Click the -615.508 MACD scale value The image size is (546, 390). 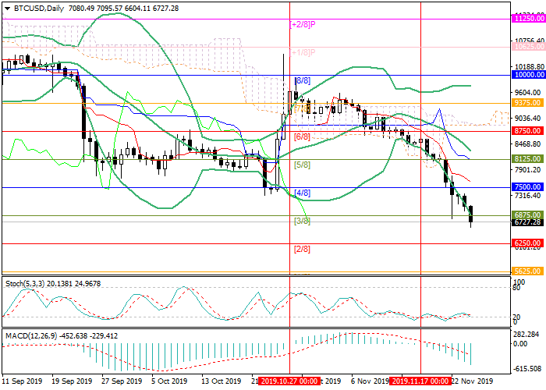[528, 368]
